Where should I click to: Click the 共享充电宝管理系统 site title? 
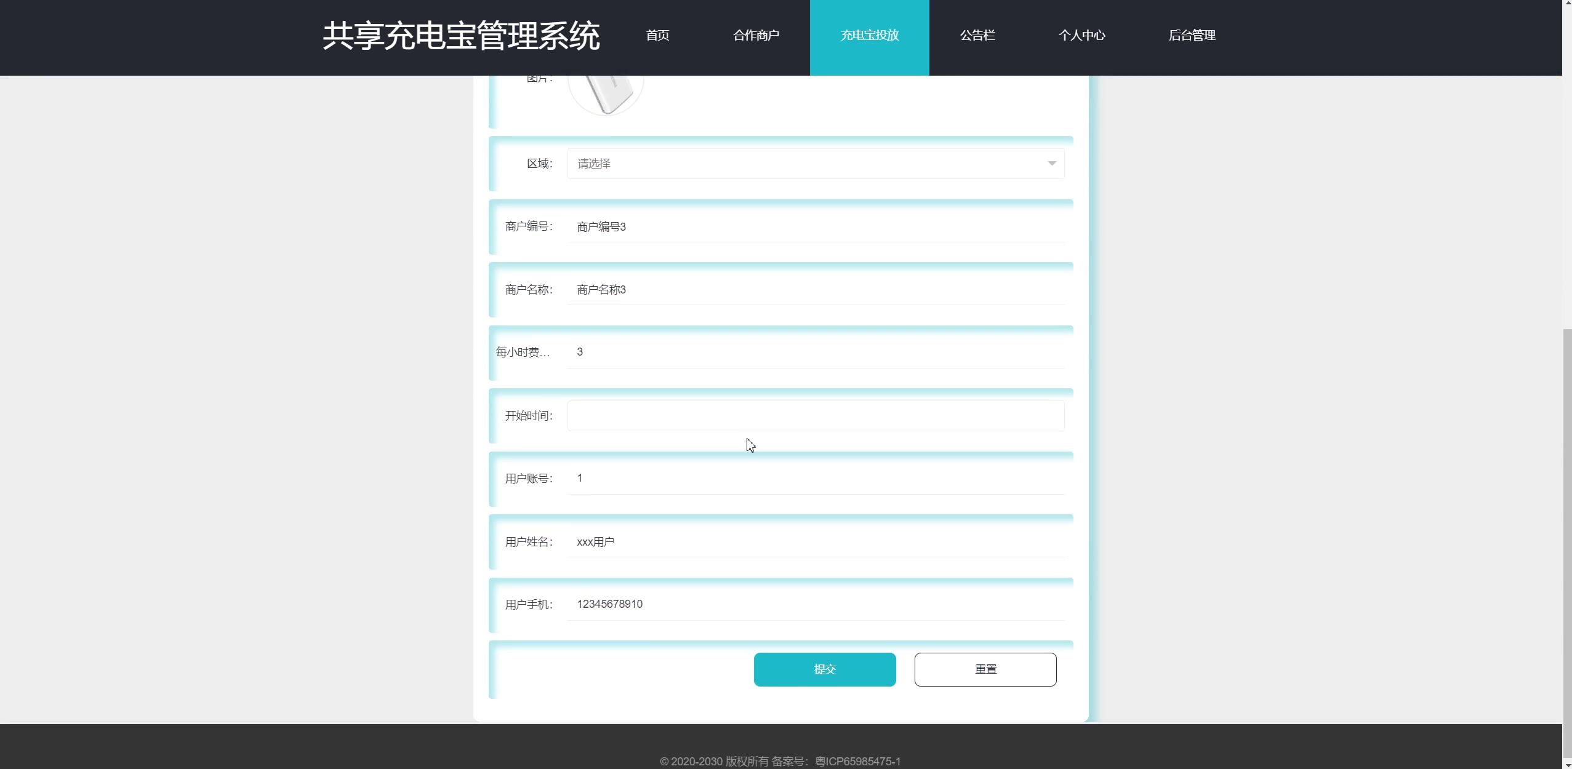click(461, 36)
